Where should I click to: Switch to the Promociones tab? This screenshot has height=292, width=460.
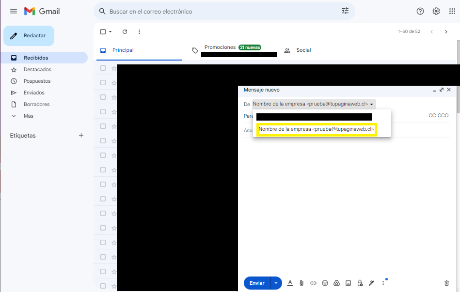point(220,47)
